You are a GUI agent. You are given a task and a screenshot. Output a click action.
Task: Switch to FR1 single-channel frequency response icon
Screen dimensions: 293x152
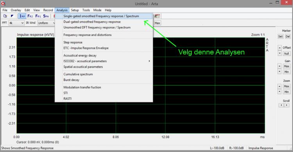point(38,16)
